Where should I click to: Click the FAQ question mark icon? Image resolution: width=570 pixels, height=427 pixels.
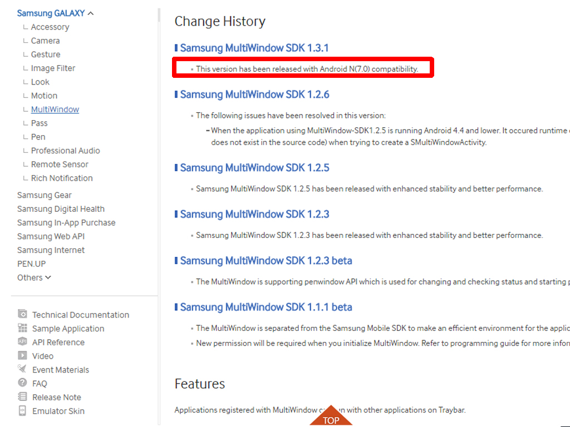point(22,383)
